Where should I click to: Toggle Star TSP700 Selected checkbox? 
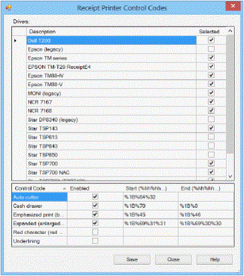(x=211, y=163)
